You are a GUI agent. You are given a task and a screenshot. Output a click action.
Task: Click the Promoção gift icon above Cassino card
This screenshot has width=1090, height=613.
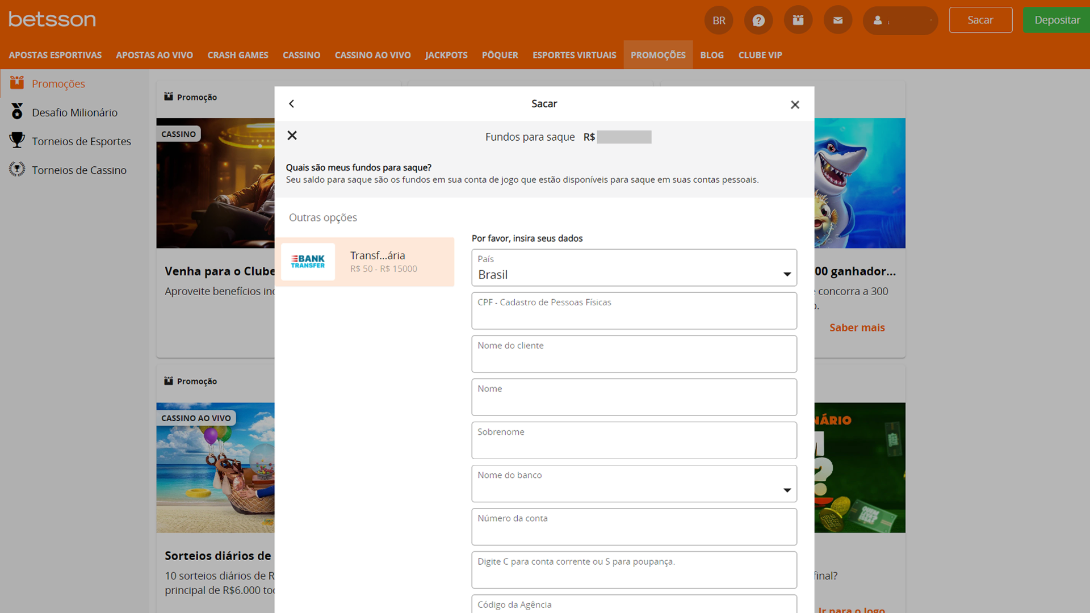point(169,96)
